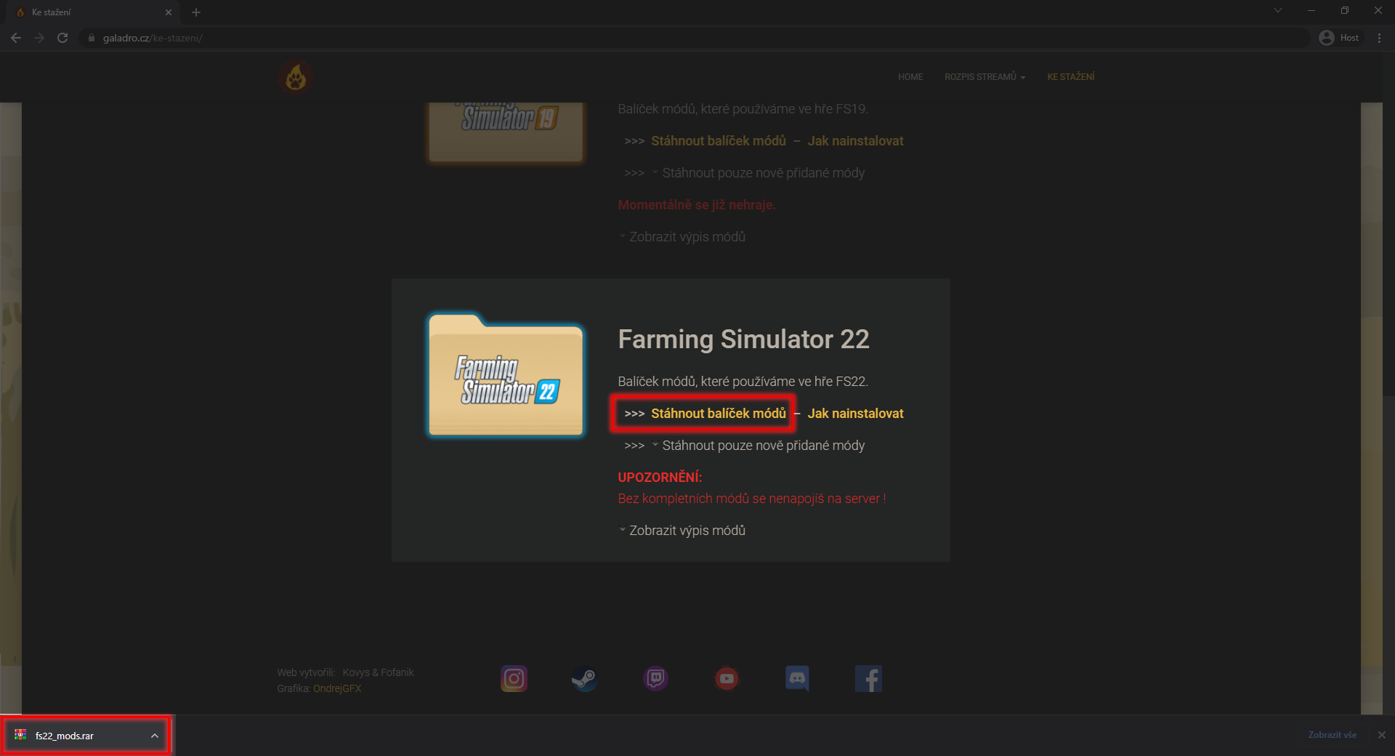The image size is (1395, 756).
Task: Open downloaded fs22_mods.rar file
Action: 65,736
